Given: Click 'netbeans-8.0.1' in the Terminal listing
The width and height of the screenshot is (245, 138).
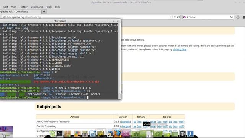Looking at the screenshot, I should coord(44,79).
